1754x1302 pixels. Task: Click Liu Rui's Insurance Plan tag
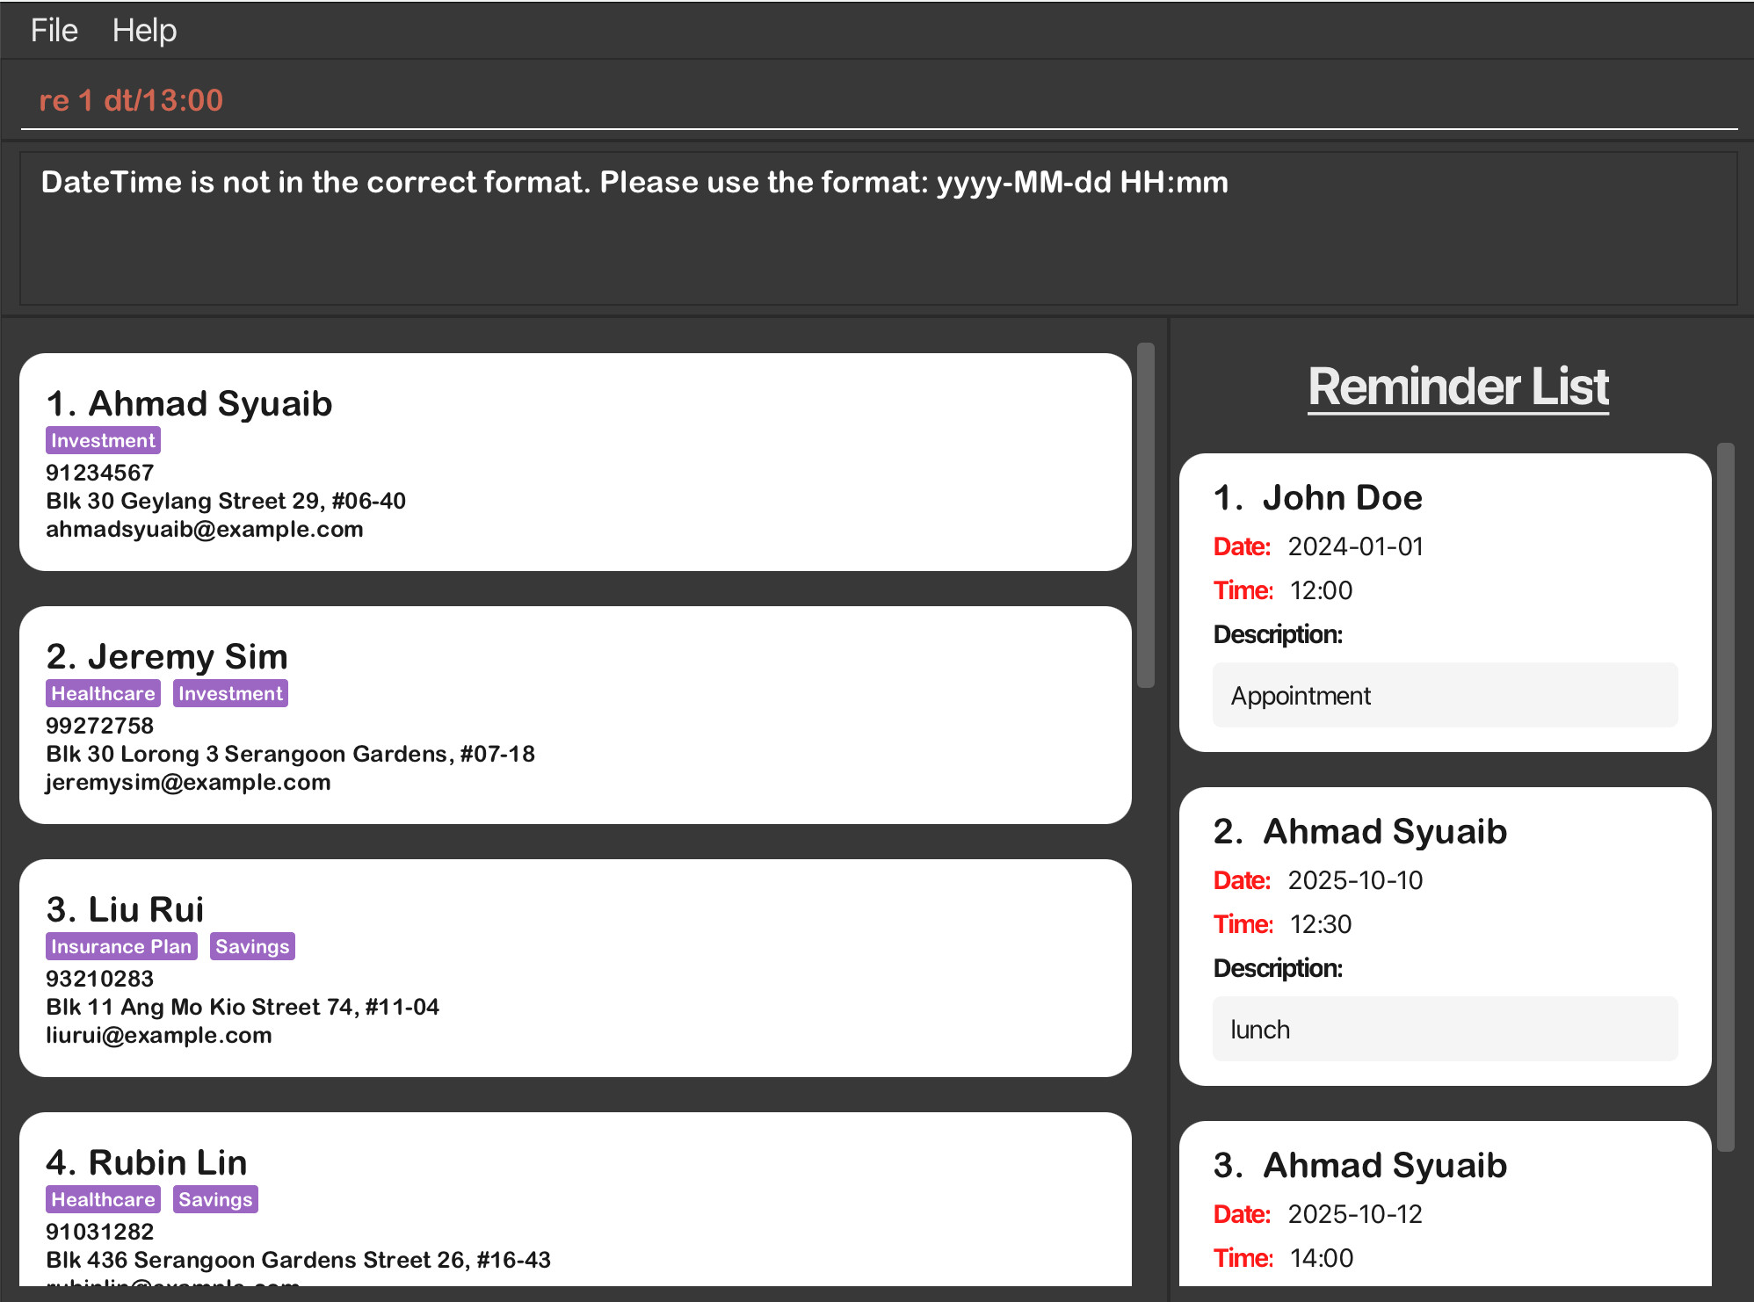coord(121,947)
